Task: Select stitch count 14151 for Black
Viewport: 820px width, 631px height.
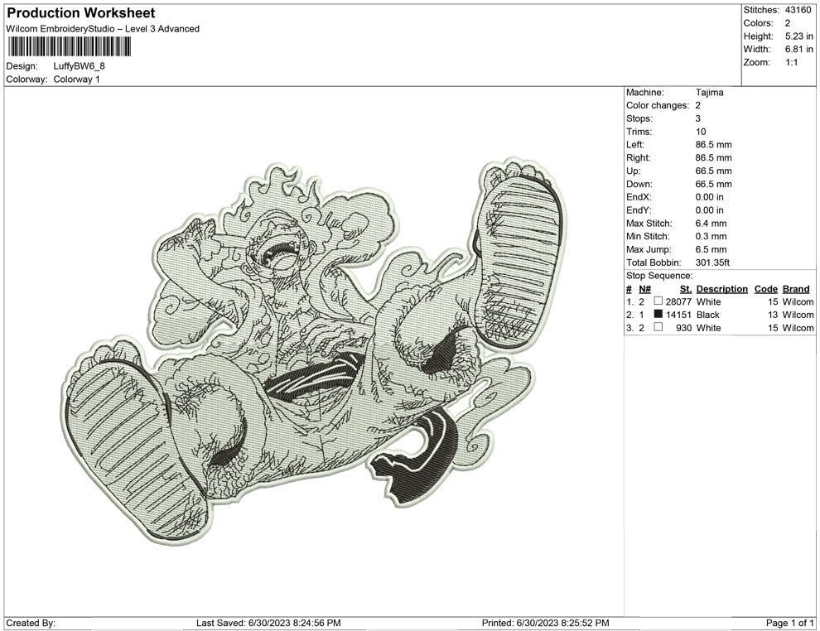Action: click(x=678, y=315)
